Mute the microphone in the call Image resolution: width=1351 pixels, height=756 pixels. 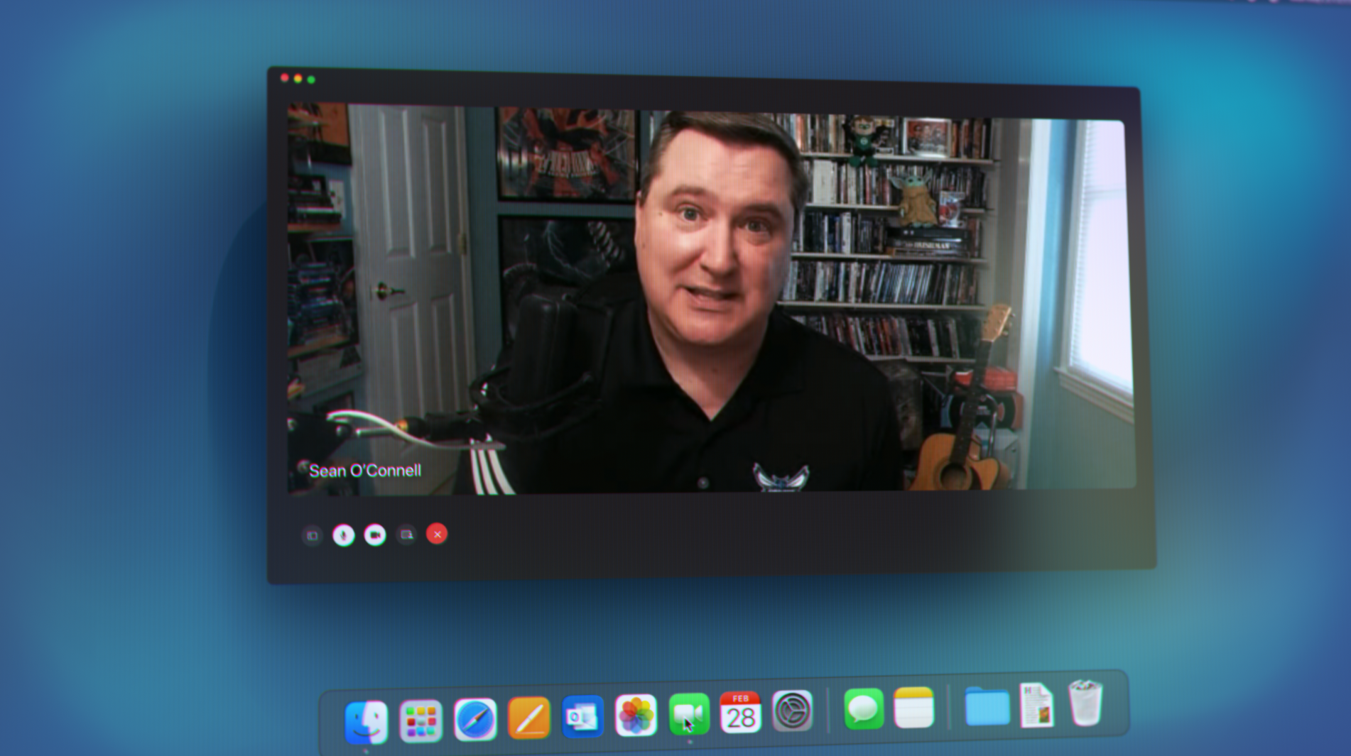click(344, 535)
